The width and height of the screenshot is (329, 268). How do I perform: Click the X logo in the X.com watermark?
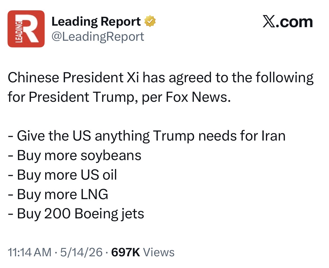click(x=269, y=22)
